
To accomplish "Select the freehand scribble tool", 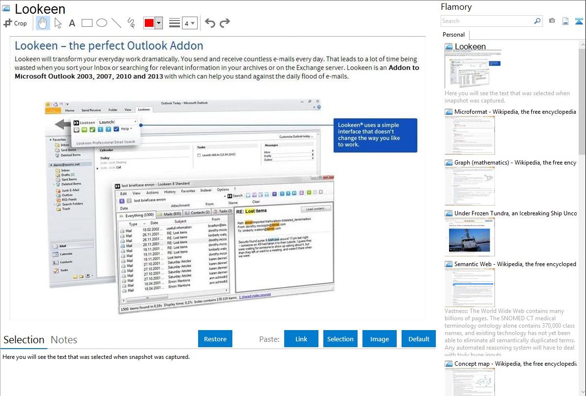I will tap(131, 23).
